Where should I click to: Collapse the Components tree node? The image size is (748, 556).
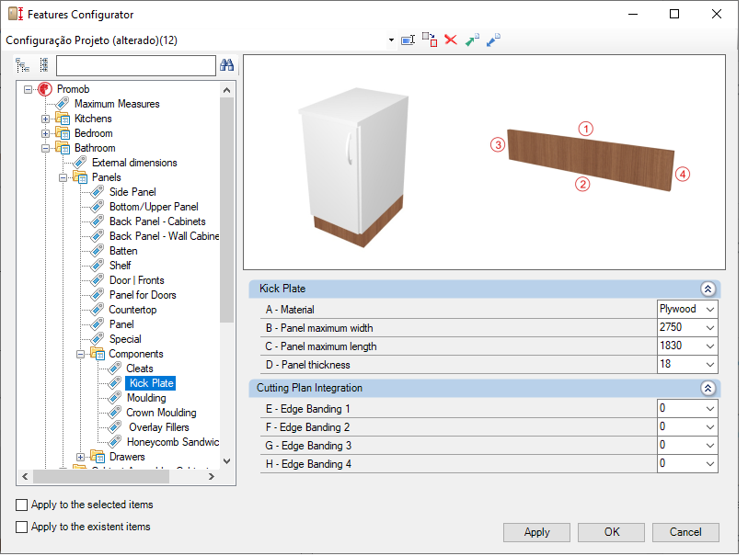pyautogui.click(x=81, y=354)
